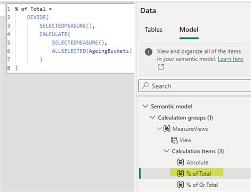Click line 1 '% of Total =' in editor

[x=33, y=9]
